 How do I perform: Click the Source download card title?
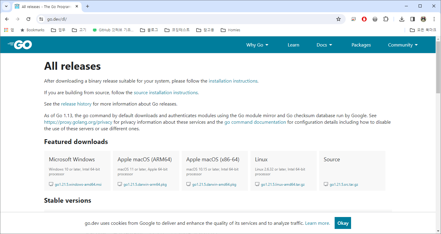coord(332,159)
